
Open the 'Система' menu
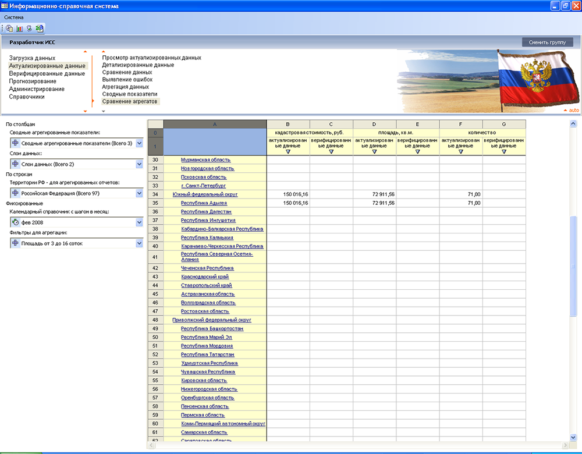tap(14, 17)
